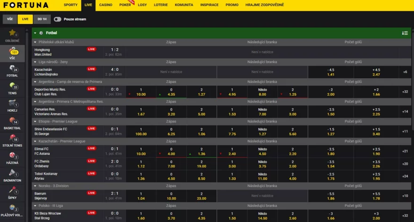Open the KS Sleza Wroclaw vs Stal Brzeg match
This screenshot has height=222, width=414.
point(48,216)
